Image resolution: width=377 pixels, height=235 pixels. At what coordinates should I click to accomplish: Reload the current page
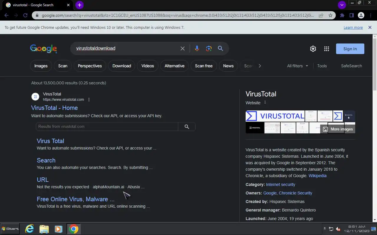coord(25,15)
